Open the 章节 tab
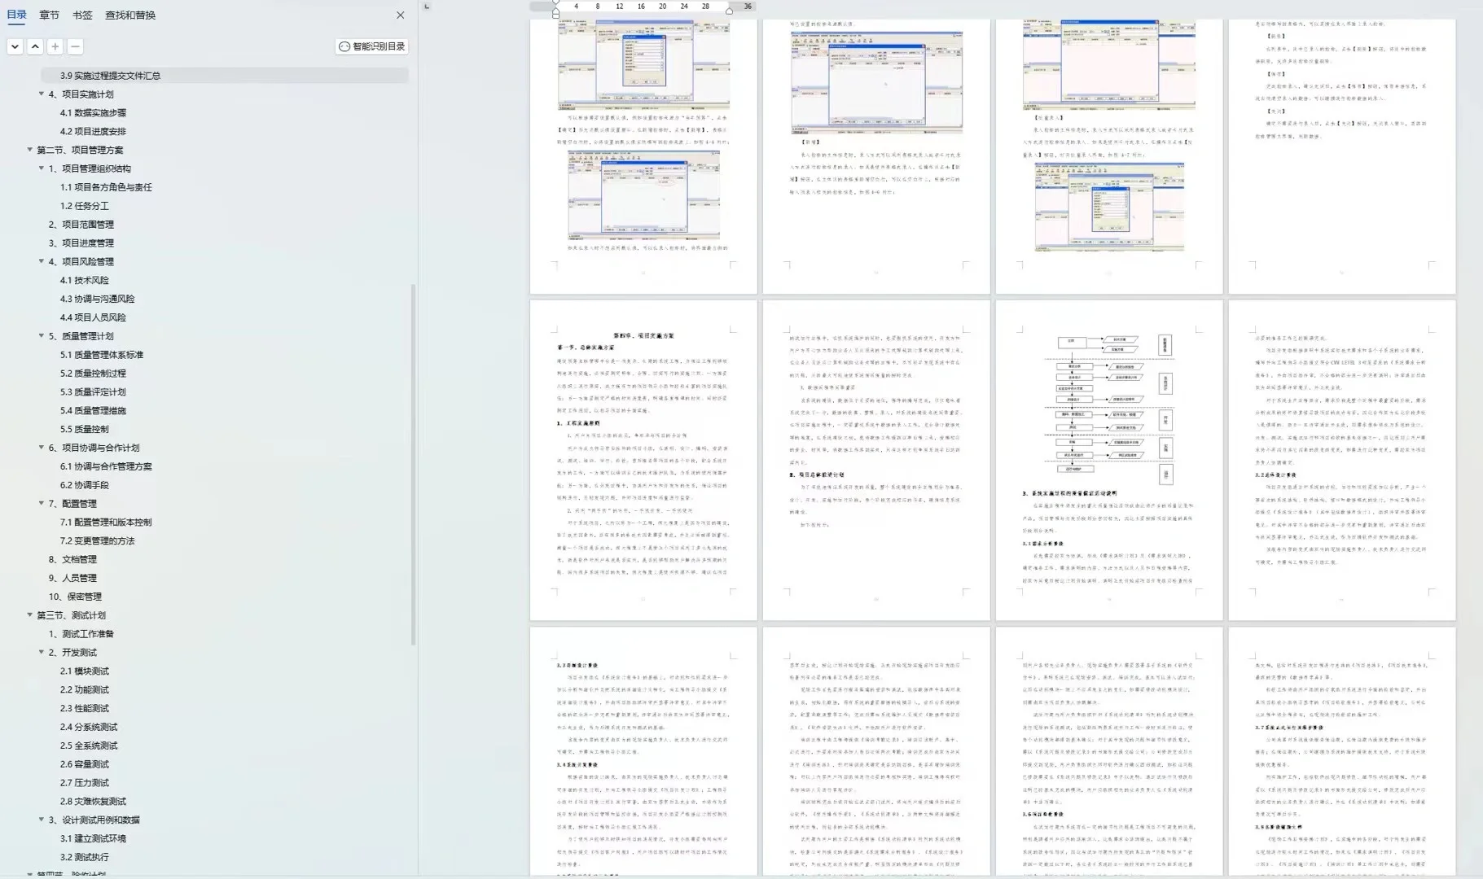Image resolution: width=1483 pixels, height=879 pixels. click(x=49, y=15)
